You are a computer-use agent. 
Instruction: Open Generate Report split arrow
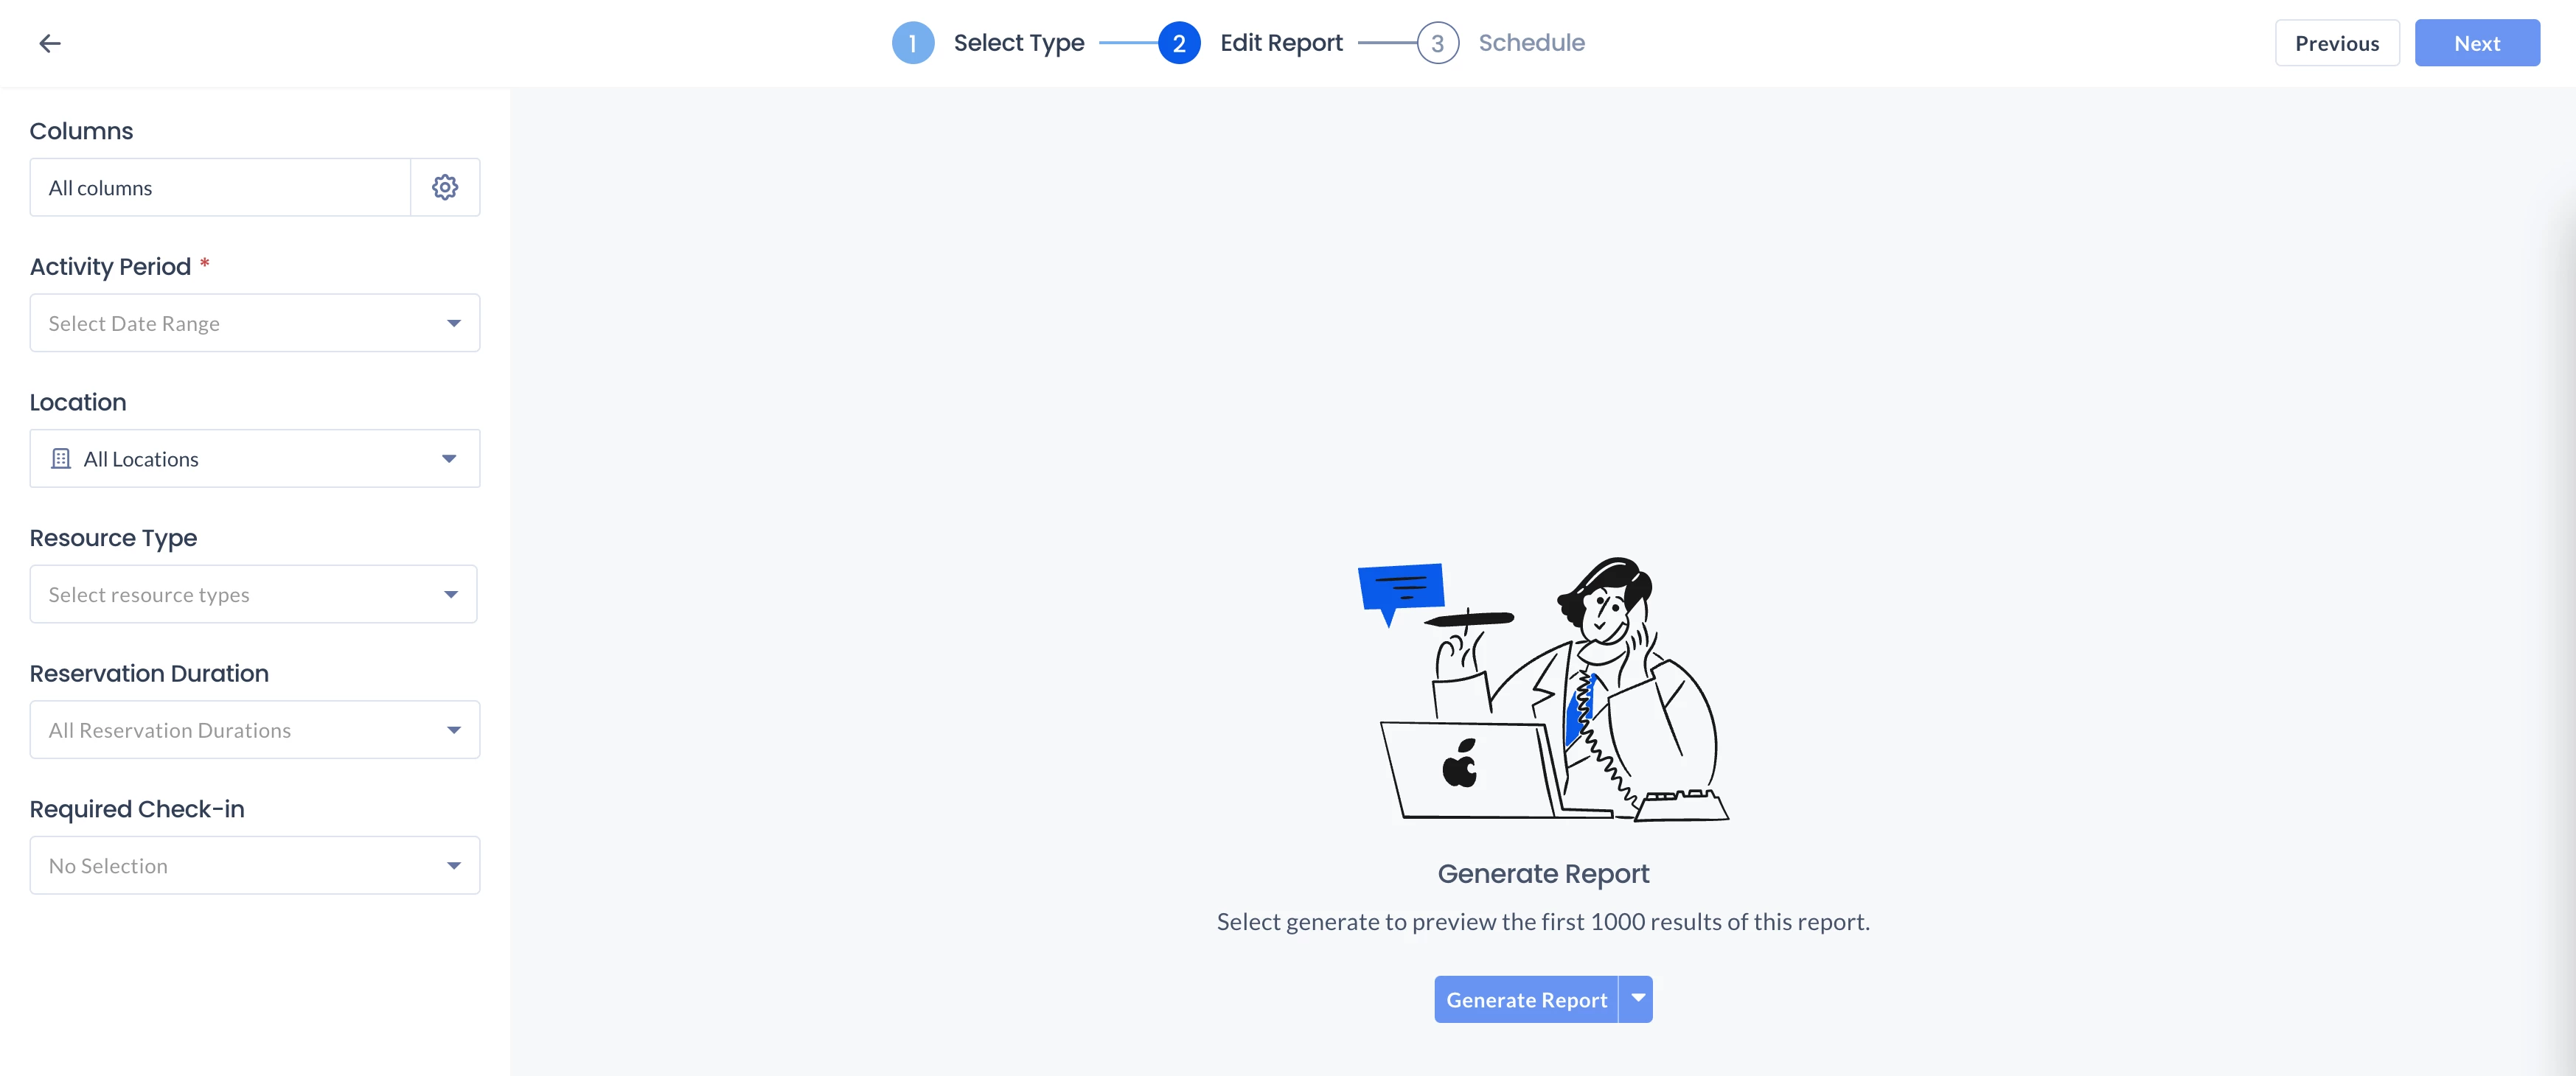point(1637,999)
